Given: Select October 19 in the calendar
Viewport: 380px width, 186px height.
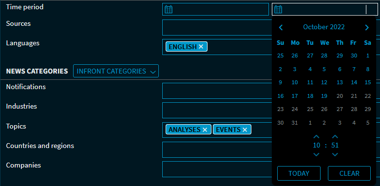Looking at the screenshot, I should 324,96.
